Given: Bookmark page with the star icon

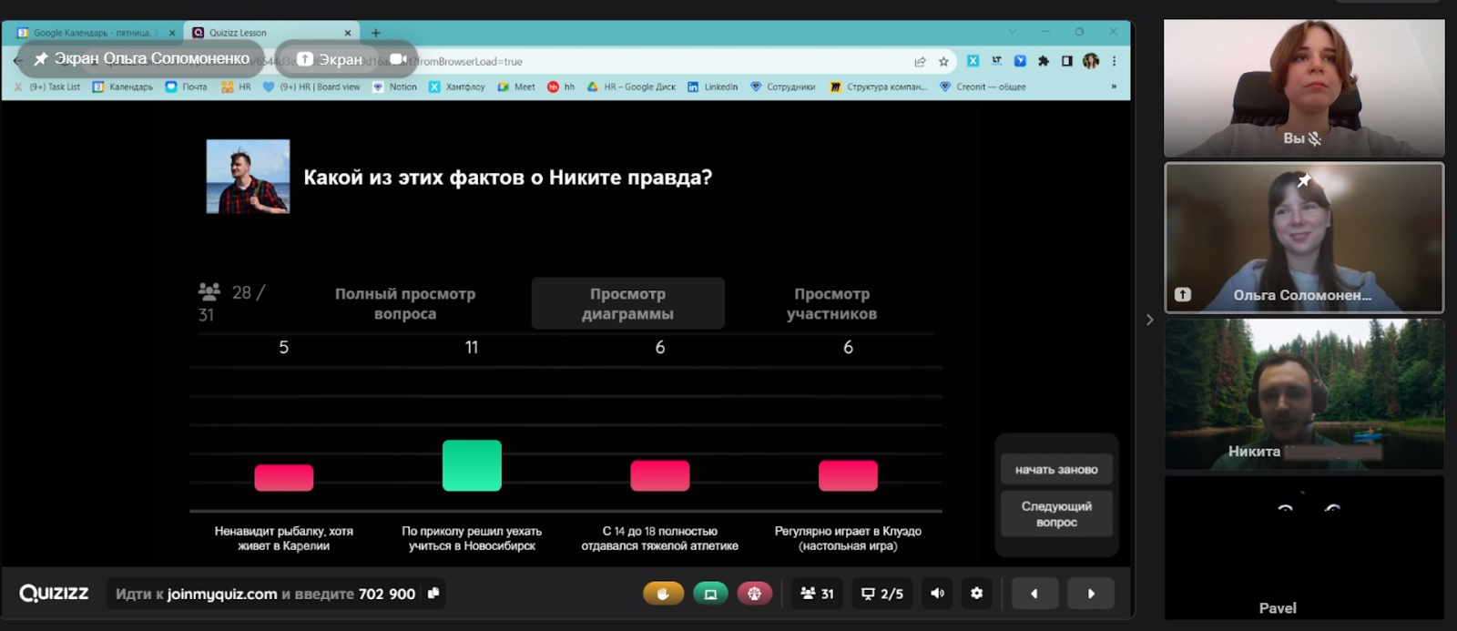Looking at the screenshot, I should pos(943,61).
